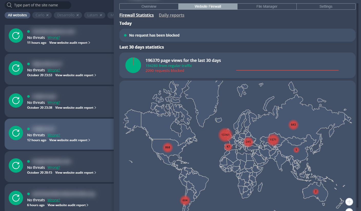The width and height of the screenshot is (361, 211).
Task: Click the 1571 map marker in Central Asia
Action: 273,140
